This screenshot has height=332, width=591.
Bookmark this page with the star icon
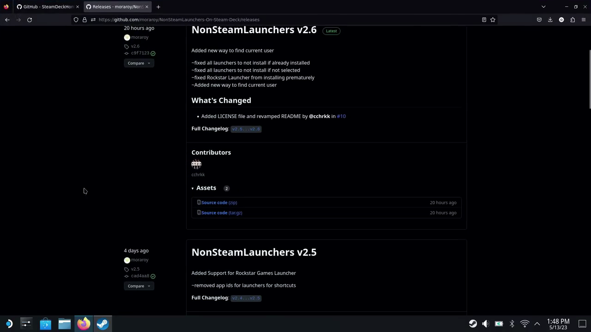coord(493,19)
